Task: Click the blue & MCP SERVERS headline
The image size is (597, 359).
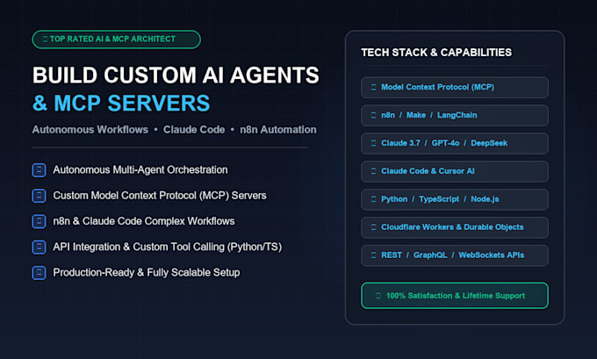Action: [121, 104]
